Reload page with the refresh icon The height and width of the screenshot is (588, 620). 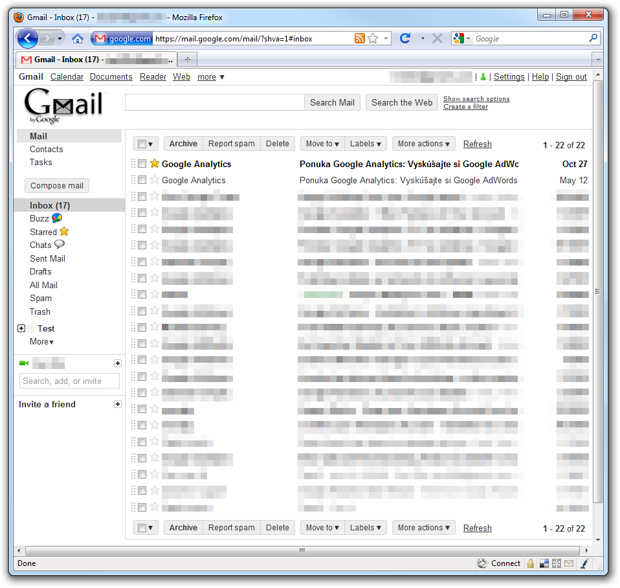pyautogui.click(x=405, y=39)
